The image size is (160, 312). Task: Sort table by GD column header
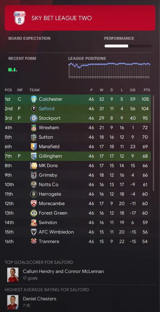(132, 90)
